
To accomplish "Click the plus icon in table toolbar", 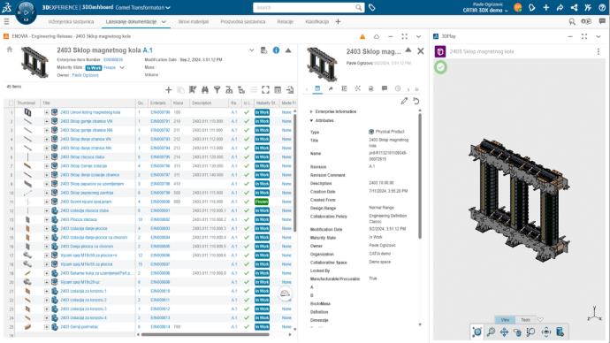I will point(169,90).
